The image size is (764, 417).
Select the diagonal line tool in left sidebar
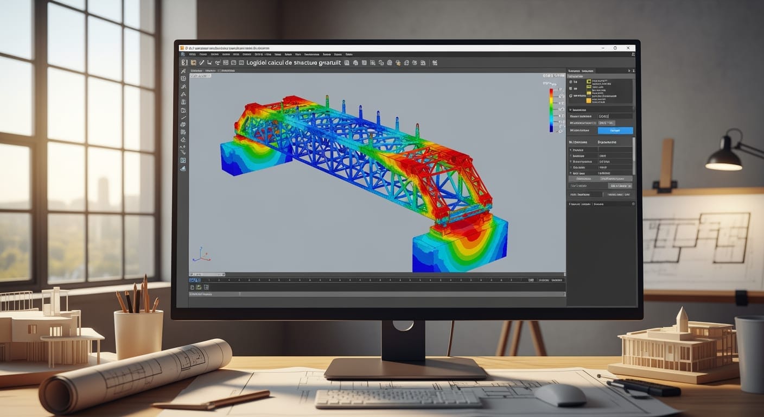[x=183, y=118]
